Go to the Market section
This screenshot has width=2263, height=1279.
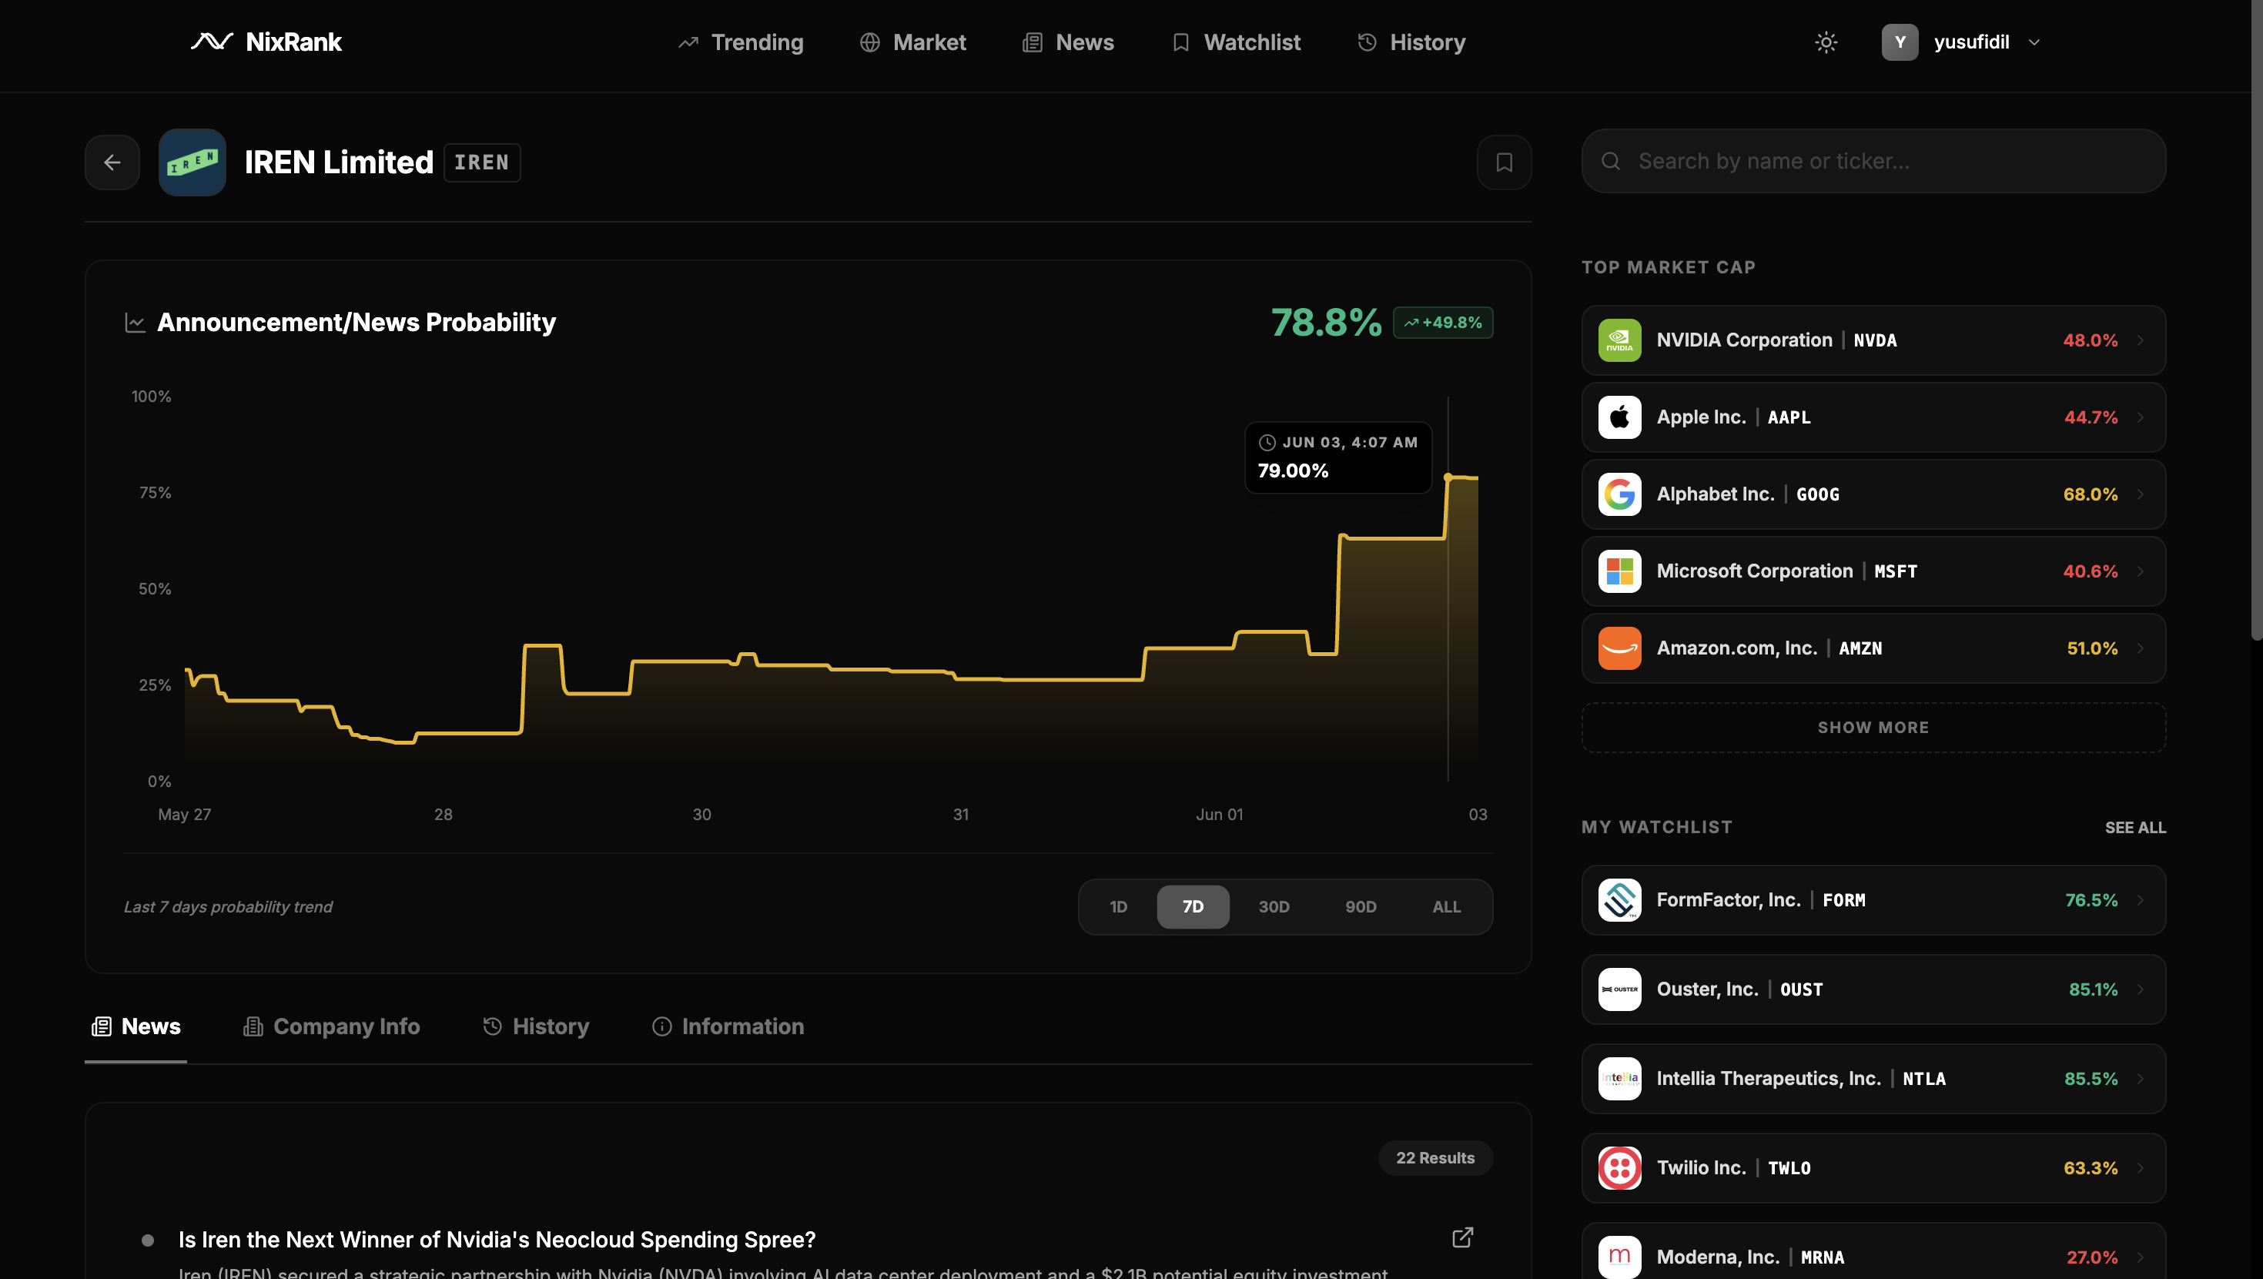pyautogui.click(x=912, y=42)
